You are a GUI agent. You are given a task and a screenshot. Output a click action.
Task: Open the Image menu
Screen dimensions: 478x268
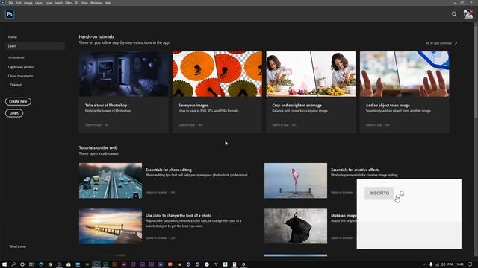(x=28, y=3)
